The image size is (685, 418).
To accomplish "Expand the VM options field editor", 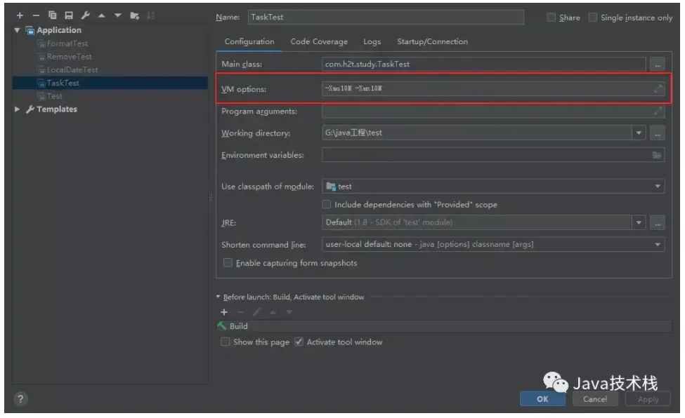I will [658, 89].
